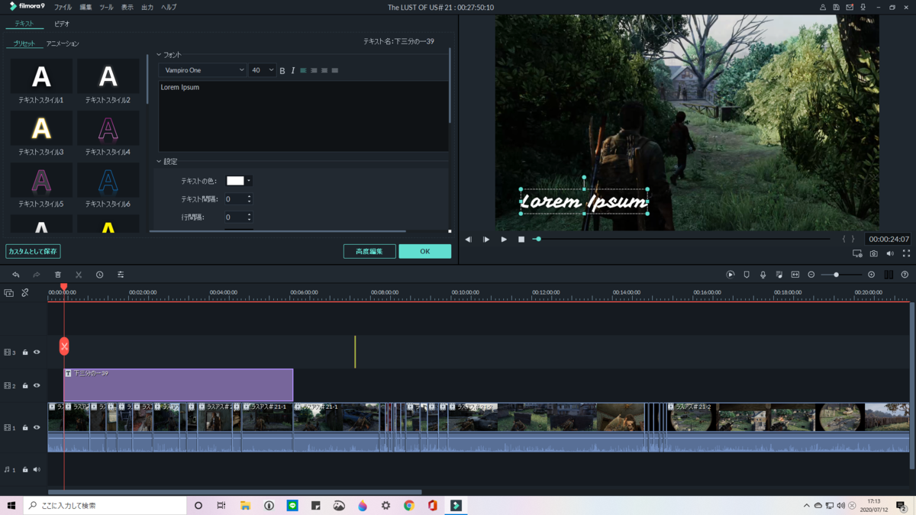
Task: Toggle the auto-ripple link icon
Action: [x=25, y=293]
